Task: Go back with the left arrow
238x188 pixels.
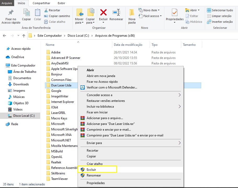Action: [x=4, y=36]
